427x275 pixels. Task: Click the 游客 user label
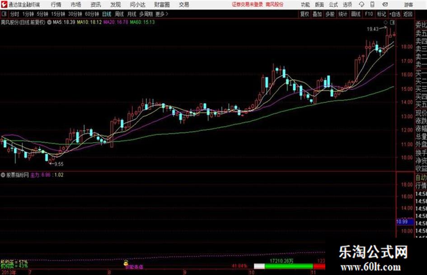pos(408,5)
